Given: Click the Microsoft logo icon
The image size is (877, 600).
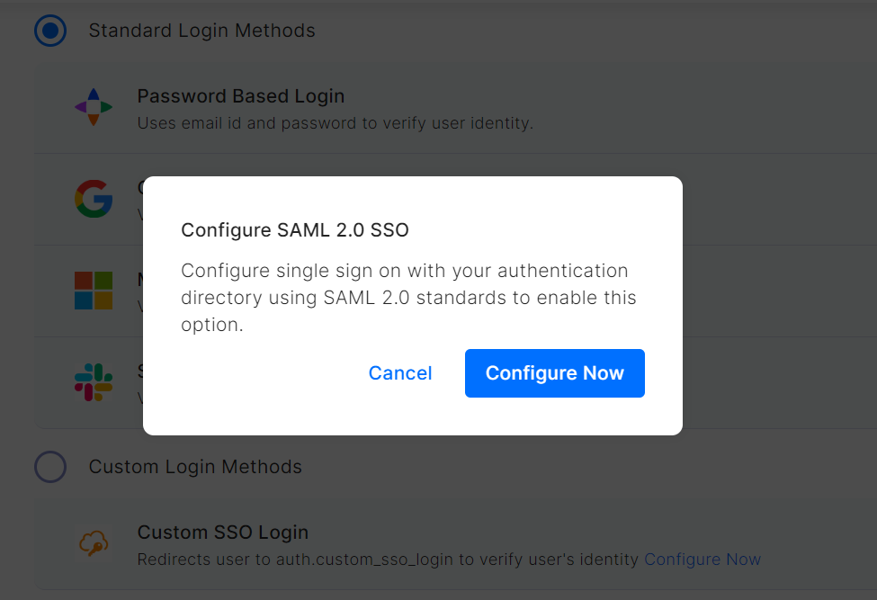Looking at the screenshot, I should pos(94,291).
